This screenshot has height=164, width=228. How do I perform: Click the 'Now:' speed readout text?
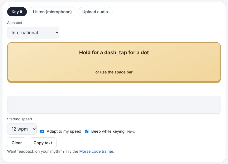(x=132, y=132)
